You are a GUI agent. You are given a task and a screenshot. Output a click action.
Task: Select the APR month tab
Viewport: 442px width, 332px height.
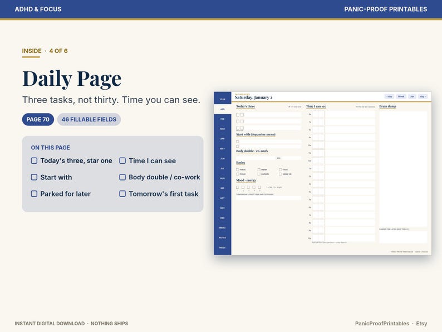click(x=223, y=139)
